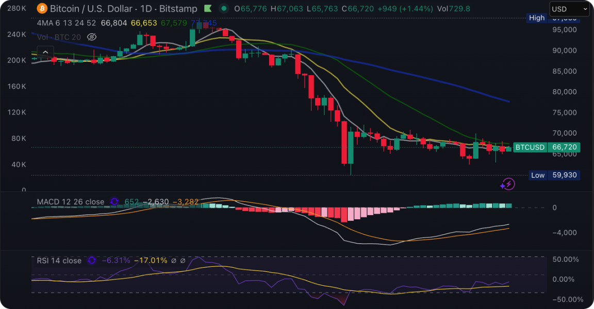Click the green market status dot
The width and height of the screenshot is (594, 309).
click(224, 9)
